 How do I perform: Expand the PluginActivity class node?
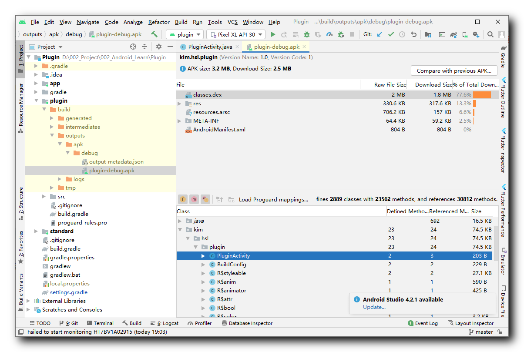[x=203, y=256]
